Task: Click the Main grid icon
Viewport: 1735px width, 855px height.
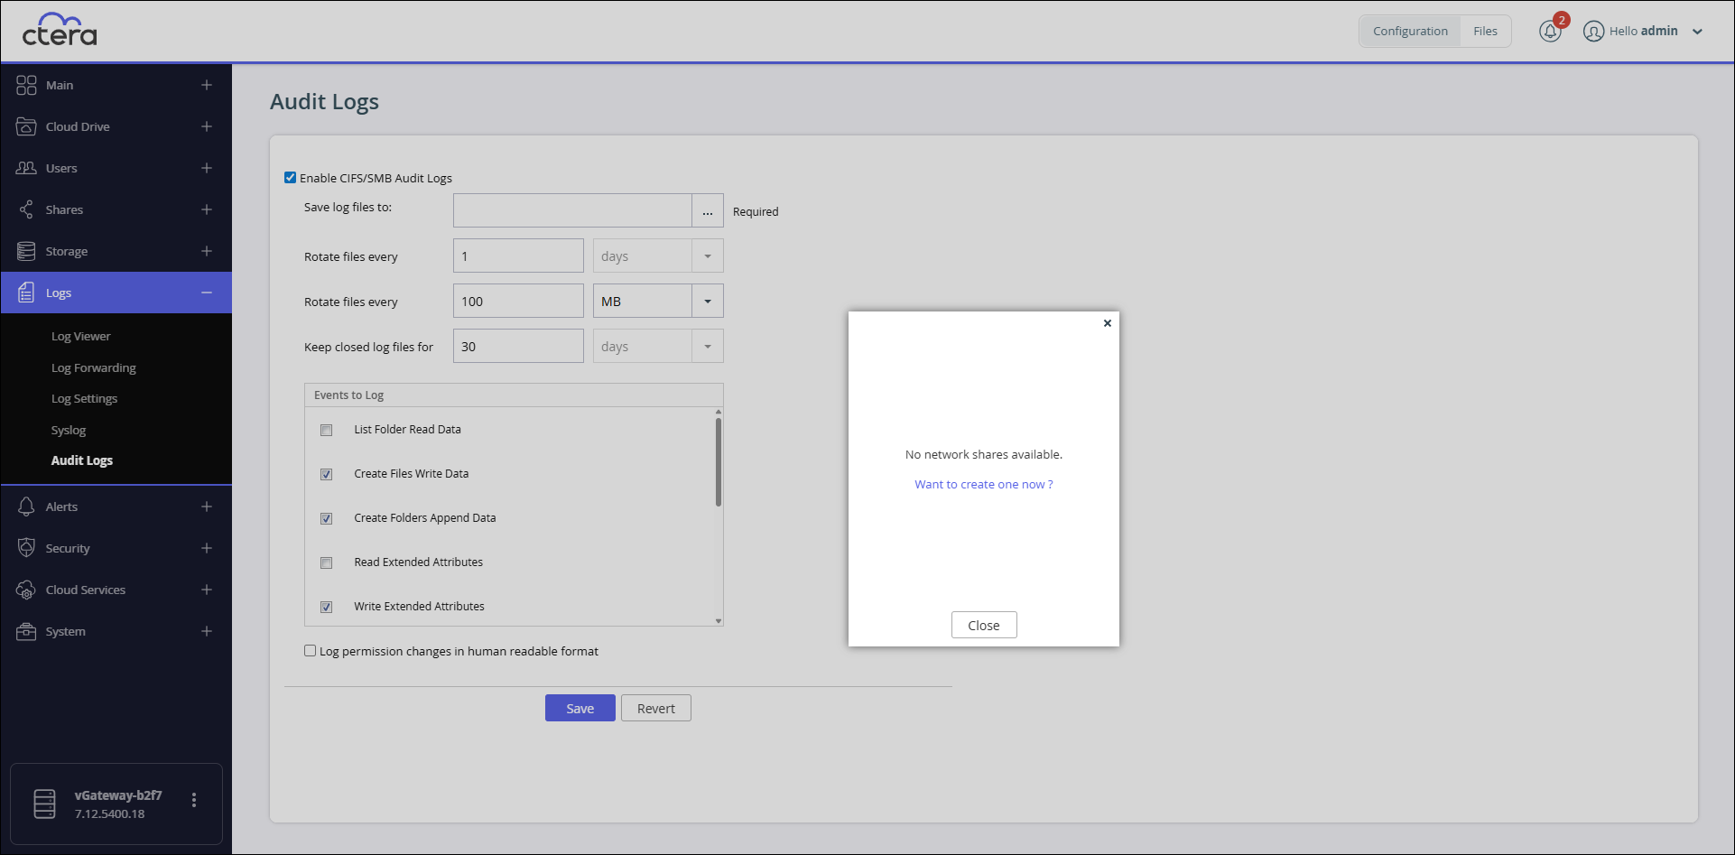Action: (x=26, y=85)
